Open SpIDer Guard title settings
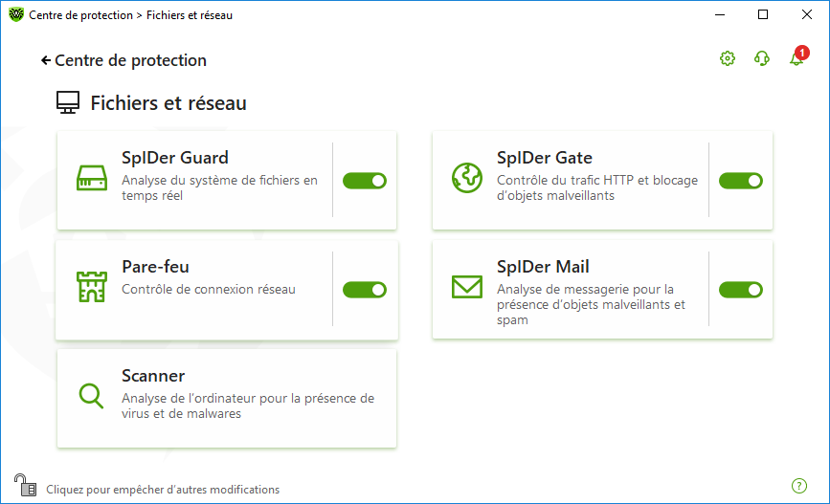Viewport: 830px width, 504px height. click(x=175, y=158)
